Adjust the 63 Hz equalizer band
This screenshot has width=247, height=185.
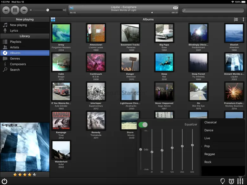coord(162,151)
